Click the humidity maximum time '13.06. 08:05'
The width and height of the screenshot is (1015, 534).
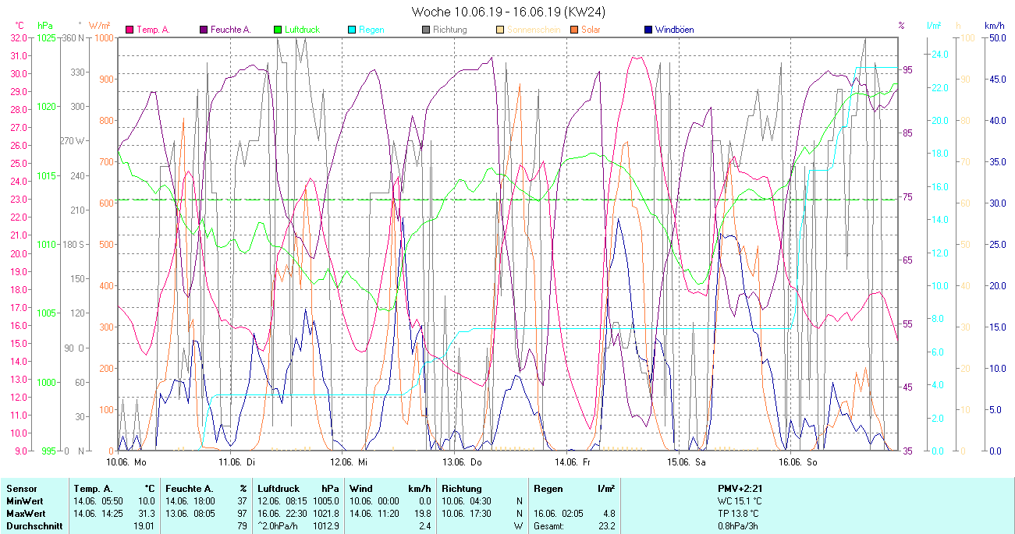click(x=190, y=514)
